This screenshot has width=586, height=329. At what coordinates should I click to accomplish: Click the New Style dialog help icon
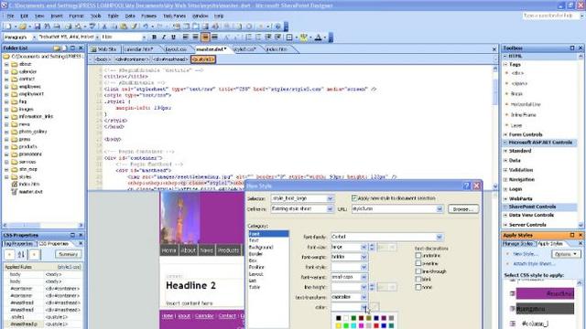(x=466, y=186)
